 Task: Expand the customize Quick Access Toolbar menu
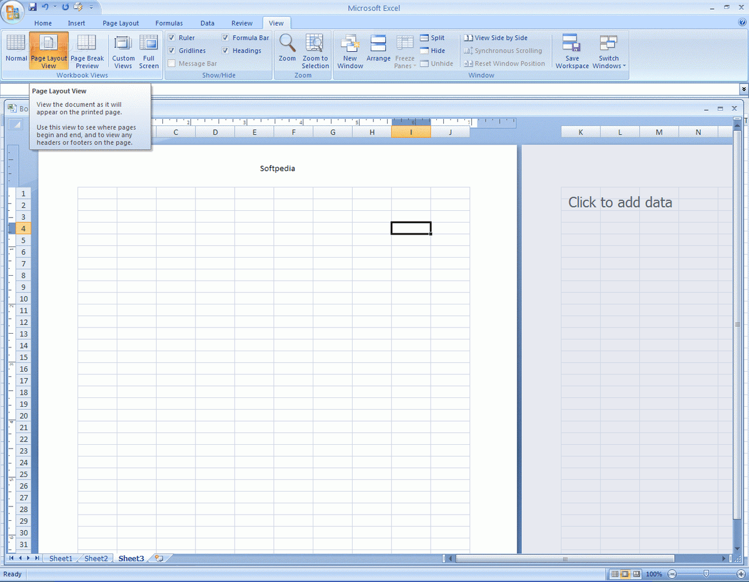coord(91,6)
